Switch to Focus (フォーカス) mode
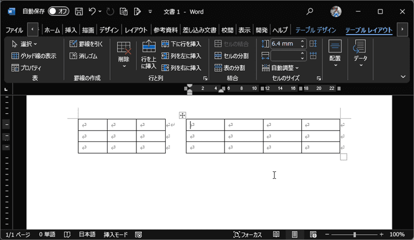This screenshot has height=240, width=414. (x=248, y=234)
